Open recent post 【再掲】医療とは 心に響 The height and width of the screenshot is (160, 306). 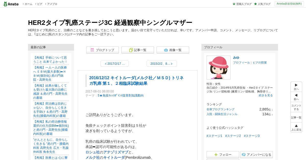coord(50,158)
